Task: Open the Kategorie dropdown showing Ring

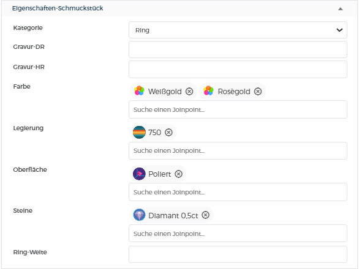Action: pyautogui.click(x=238, y=30)
